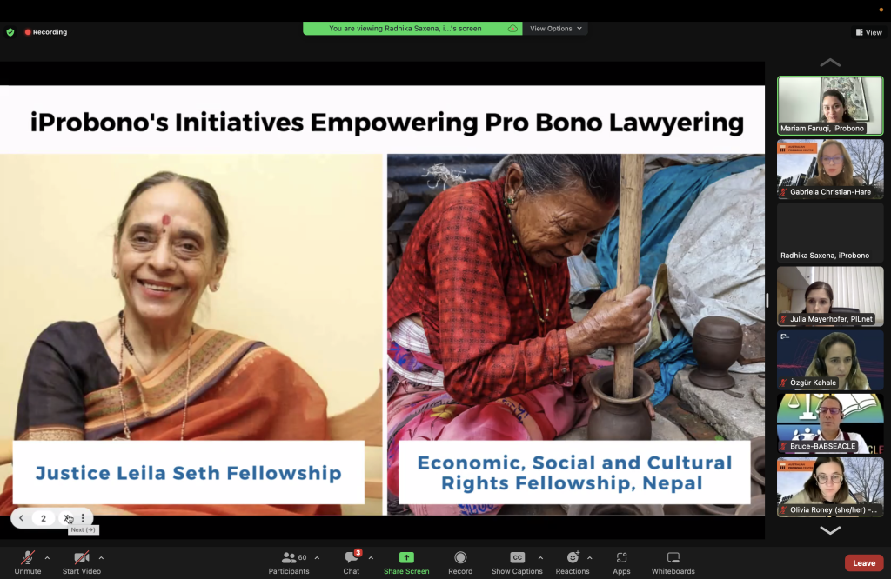Start recording with the Record icon
The width and height of the screenshot is (891, 579).
460,557
